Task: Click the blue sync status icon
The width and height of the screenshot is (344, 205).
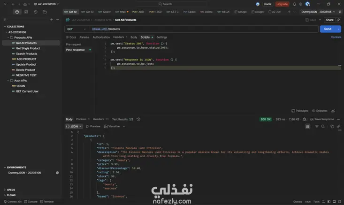Action: tap(258, 4)
